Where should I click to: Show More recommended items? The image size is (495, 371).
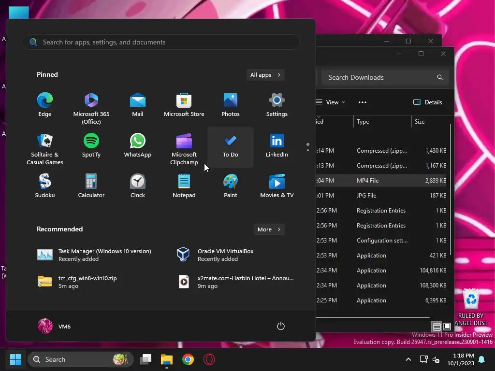[269, 229]
